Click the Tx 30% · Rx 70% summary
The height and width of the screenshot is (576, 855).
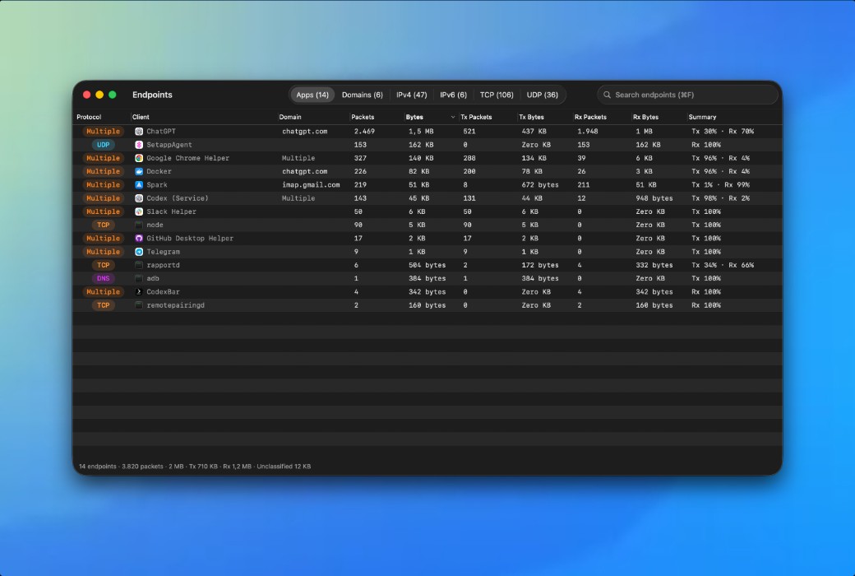click(x=723, y=132)
